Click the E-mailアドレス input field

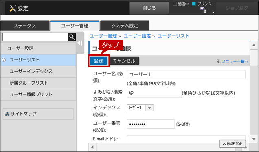[x=186, y=139]
